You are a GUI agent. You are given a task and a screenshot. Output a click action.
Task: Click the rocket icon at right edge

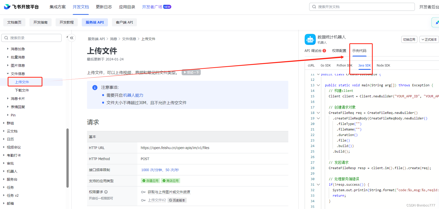tap(437, 22)
